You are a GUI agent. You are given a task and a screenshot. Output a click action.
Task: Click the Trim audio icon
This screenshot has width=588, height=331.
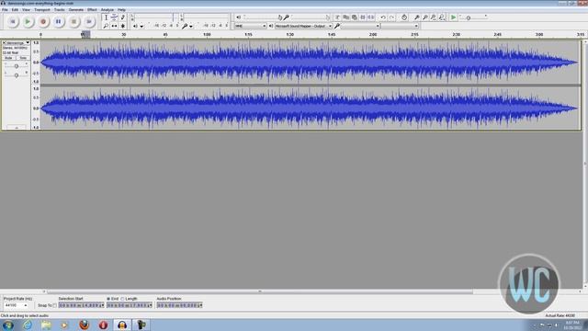362,17
